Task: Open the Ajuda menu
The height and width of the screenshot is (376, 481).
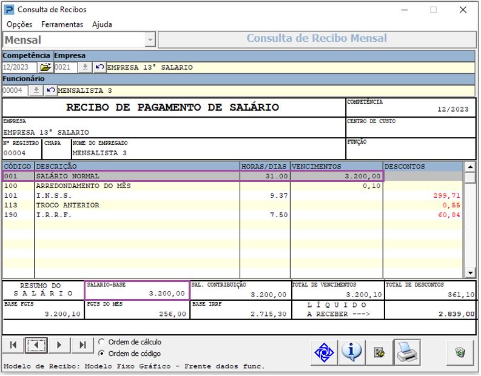Action: [102, 24]
